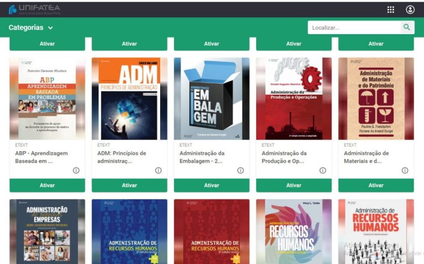424x264 pixels.
Task: Open ADM Princípios de Administração cover
Action: pos(130,99)
